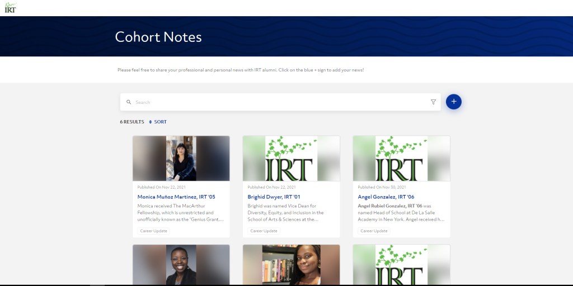Open the filter funnel icon in search bar
573x286 pixels.
point(433,102)
